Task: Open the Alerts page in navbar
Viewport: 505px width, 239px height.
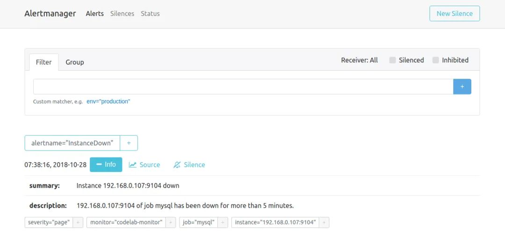Action: 94,14
